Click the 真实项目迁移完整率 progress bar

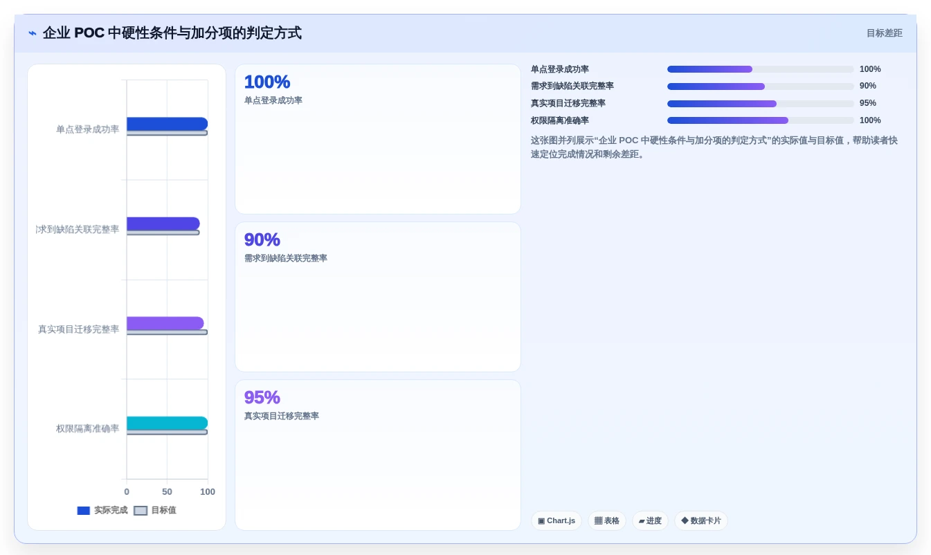click(761, 103)
